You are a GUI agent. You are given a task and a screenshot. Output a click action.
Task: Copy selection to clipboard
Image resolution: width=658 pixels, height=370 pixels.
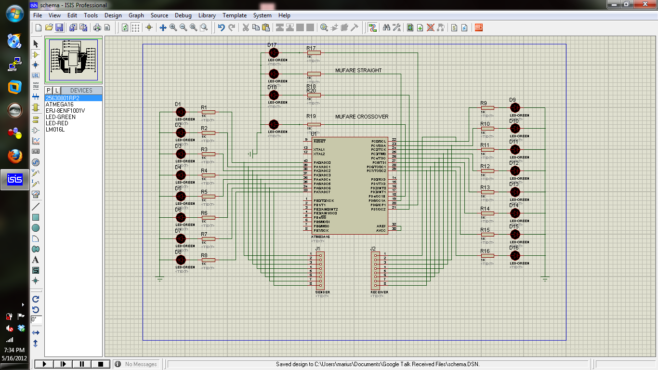256,27
